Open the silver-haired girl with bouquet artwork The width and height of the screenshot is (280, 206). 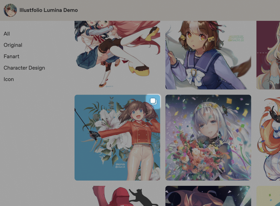[x=208, y=138]
